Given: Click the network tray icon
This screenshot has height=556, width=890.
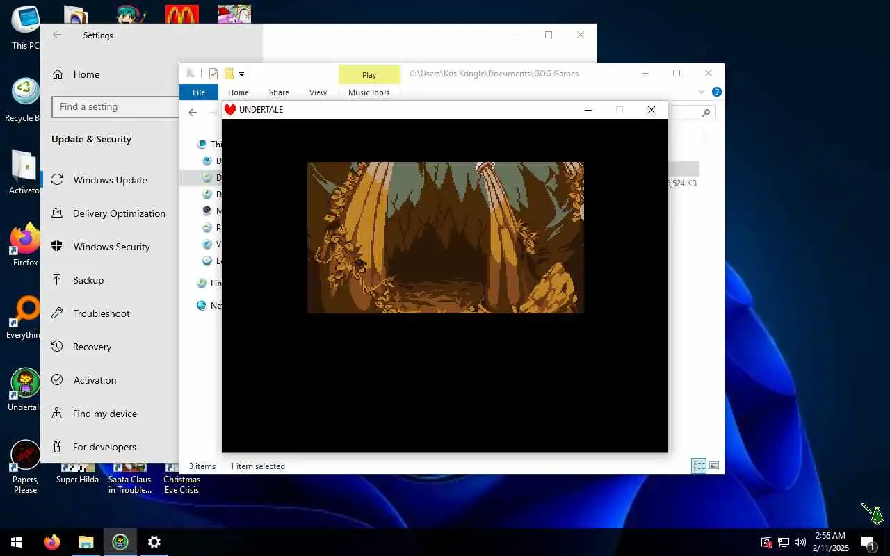Looking at the screenshot, I should [x=783, y=542].
